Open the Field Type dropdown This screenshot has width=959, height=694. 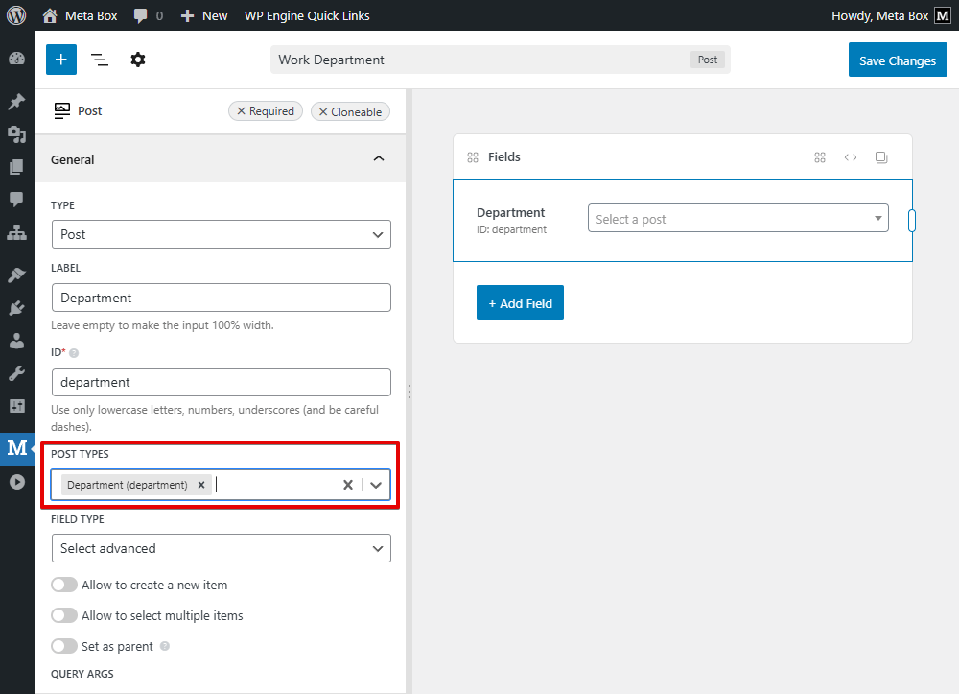tap(221, 548)
